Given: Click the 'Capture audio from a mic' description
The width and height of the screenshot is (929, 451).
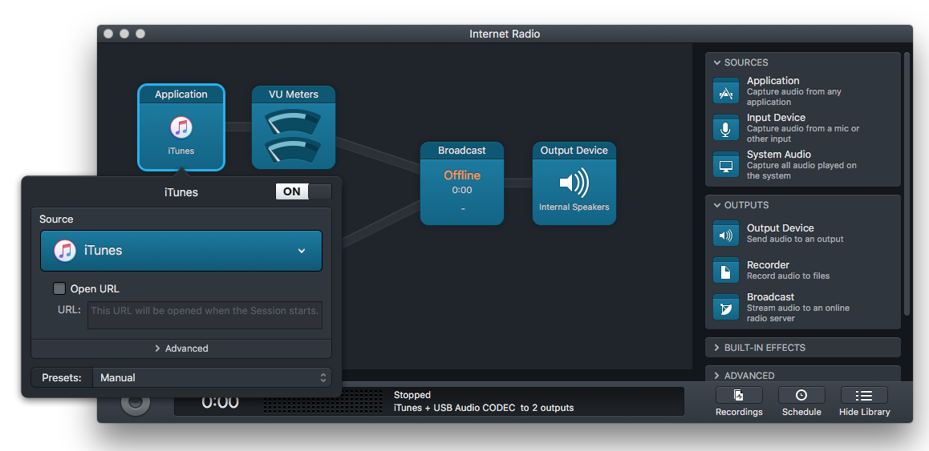Looking at the screenshot, I should pos(803,133).
